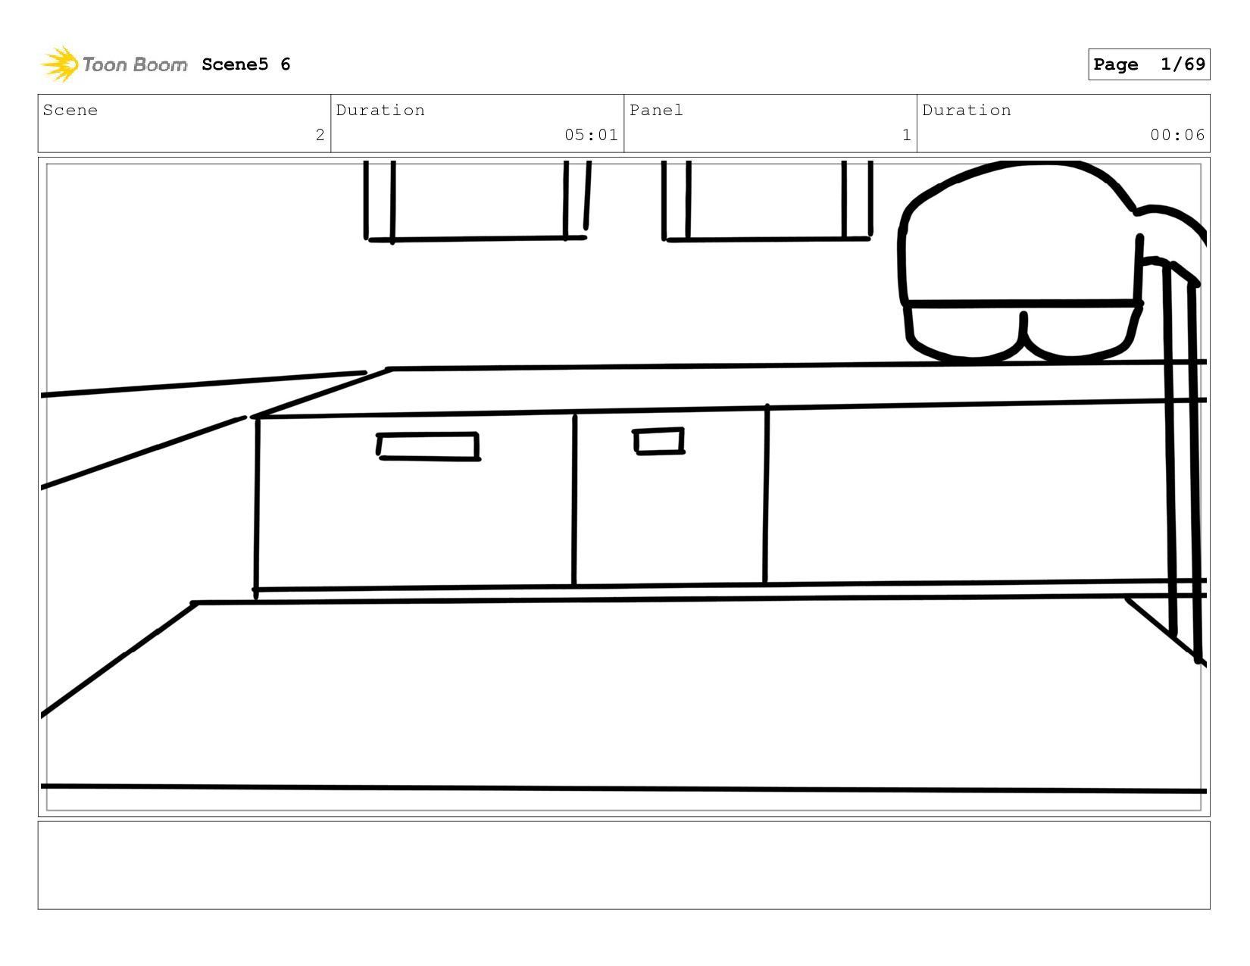This screenshot has height=966, width=1250.
Task: Click the 'Panel' header label
Action: tap(656, 110)
